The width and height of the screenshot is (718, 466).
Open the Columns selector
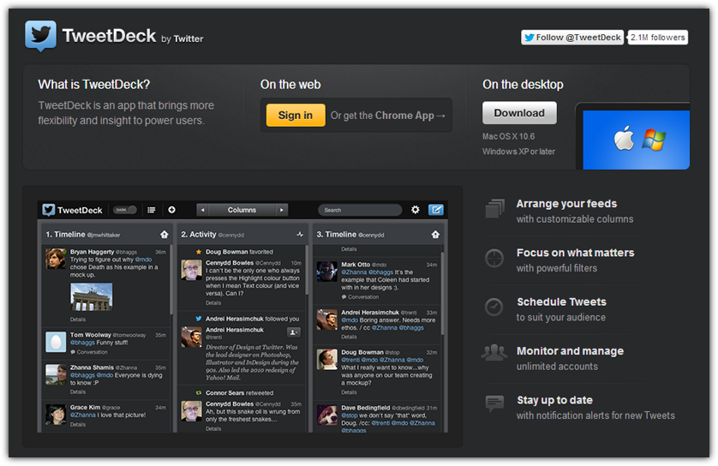pyautogui.click(x=242, y=210)
